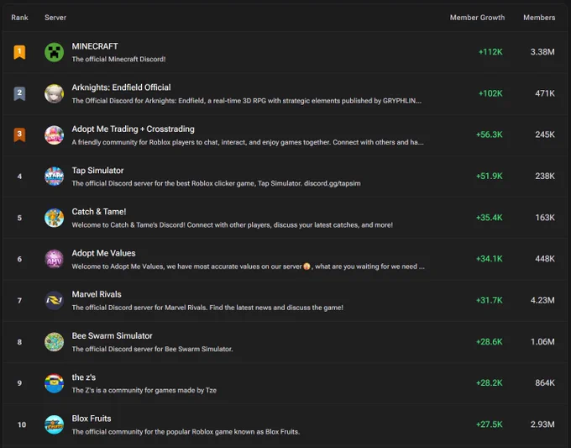Click the z's server avatar
The width and height of the screenshot is (571, 448).
pyautogui.click(x=54, y=383)
